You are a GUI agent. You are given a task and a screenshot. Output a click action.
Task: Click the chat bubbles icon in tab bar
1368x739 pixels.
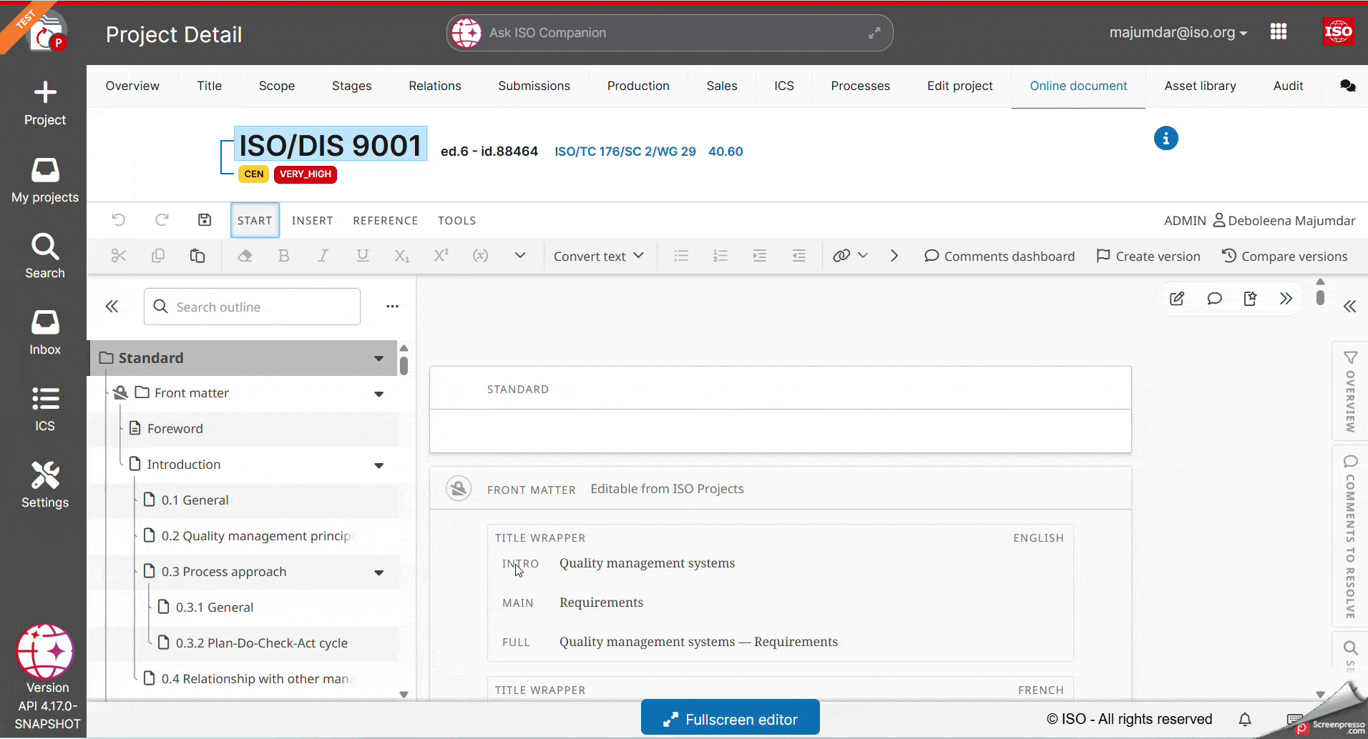pyautogui.click(x=1348, y=86)
